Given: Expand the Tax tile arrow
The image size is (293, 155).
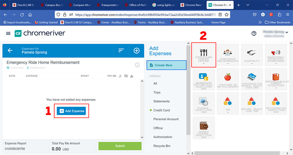Looking at the screenshot, I should pyautogui.click(x=228, y=112).
